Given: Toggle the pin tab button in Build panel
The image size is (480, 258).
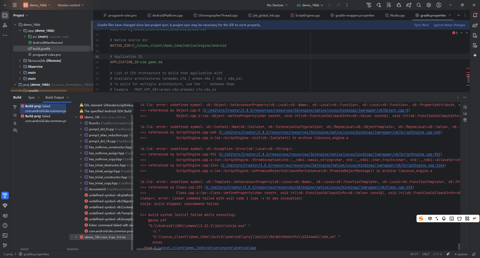Looking at the screenshot, I should 15,123.
